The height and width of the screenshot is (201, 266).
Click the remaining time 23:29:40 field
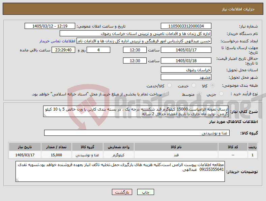point(63,50)
